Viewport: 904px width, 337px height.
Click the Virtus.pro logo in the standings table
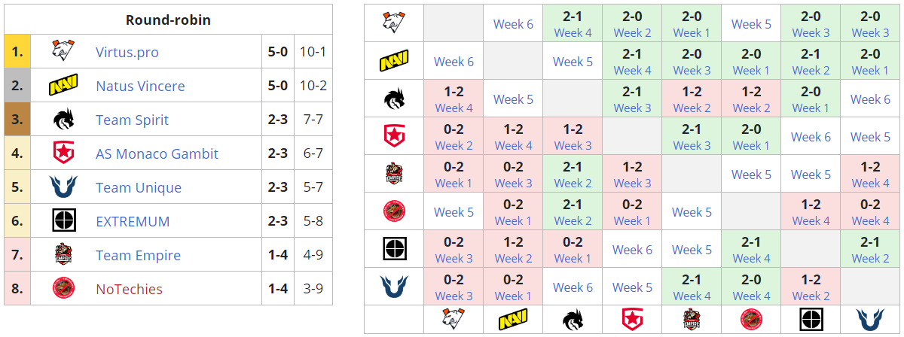tap(63, 53)
